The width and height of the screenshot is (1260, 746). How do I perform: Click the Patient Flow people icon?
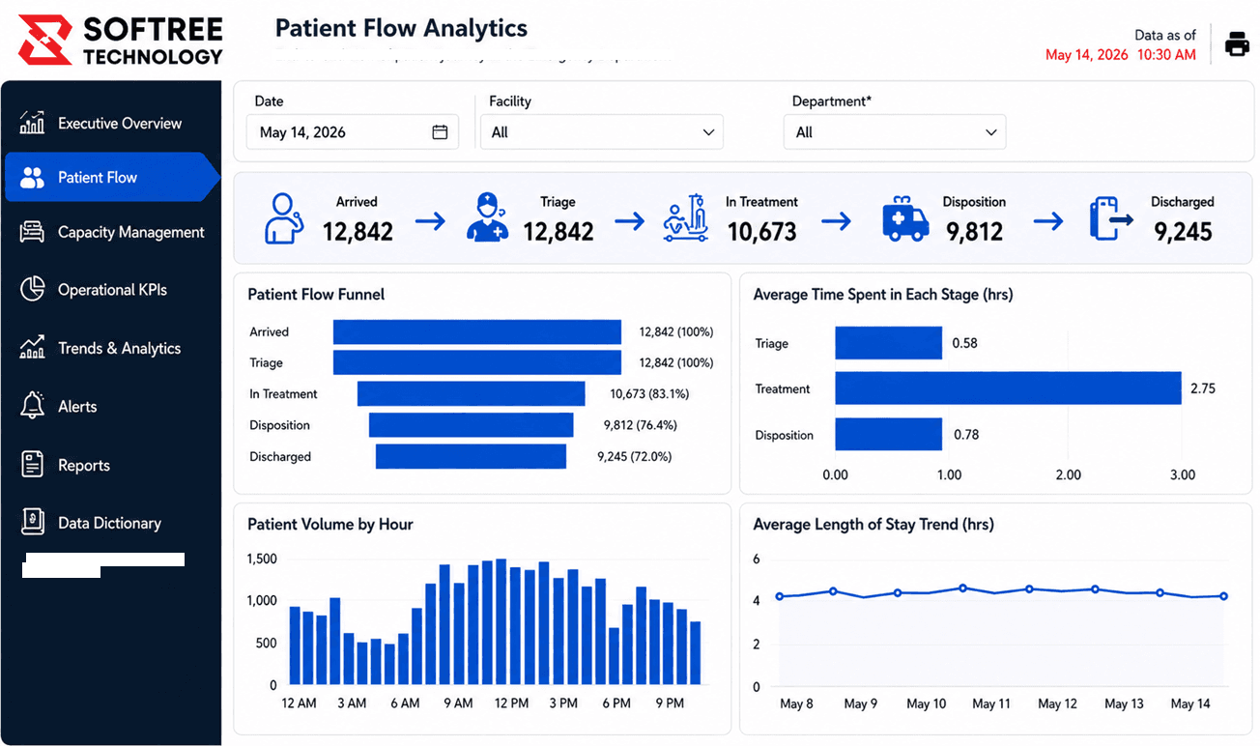pos(33,178)
